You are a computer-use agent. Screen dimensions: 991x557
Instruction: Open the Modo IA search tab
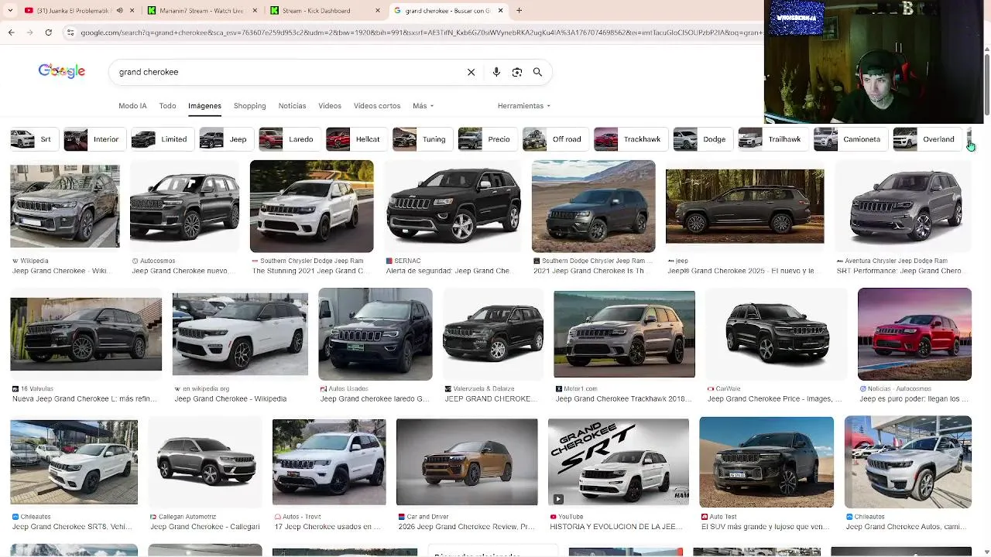click(132, 106)
